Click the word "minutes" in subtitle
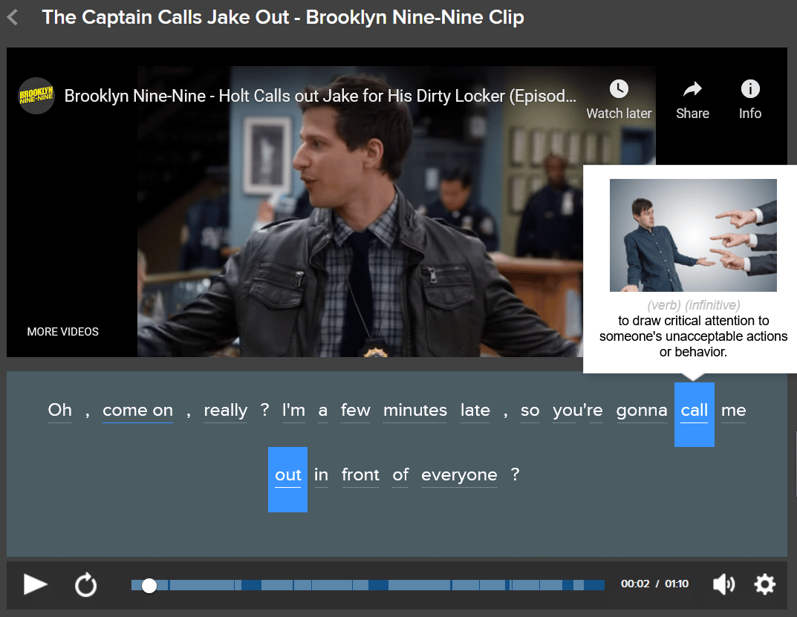This screenshot has width=797, height=617. tap(415, 411)
